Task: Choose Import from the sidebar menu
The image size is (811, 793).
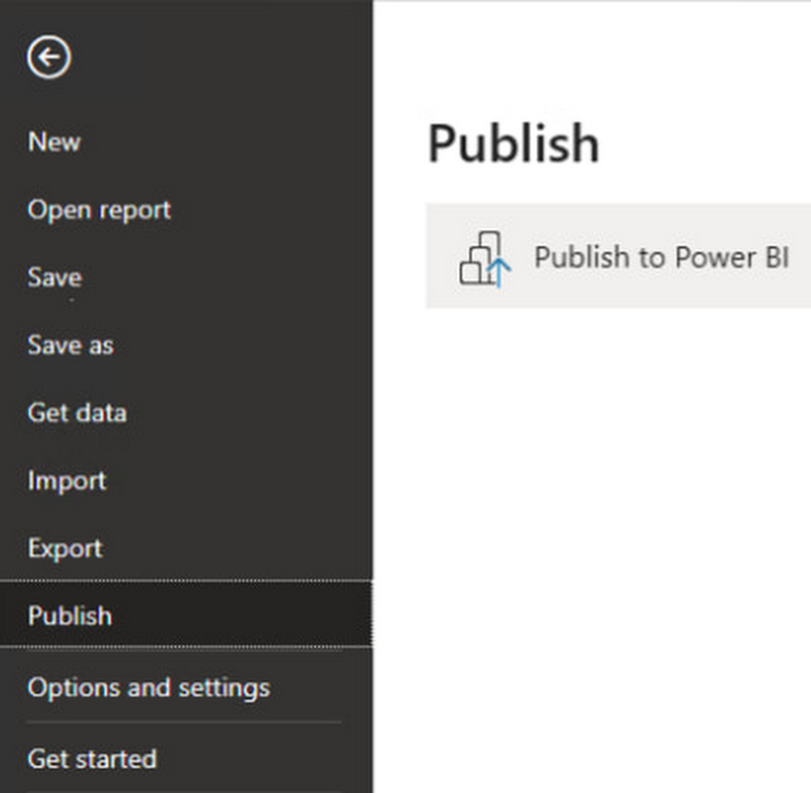Action: tap(67, 481)
